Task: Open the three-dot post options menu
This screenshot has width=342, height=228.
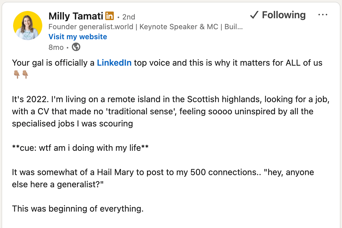Action: [x=323, y=15]
